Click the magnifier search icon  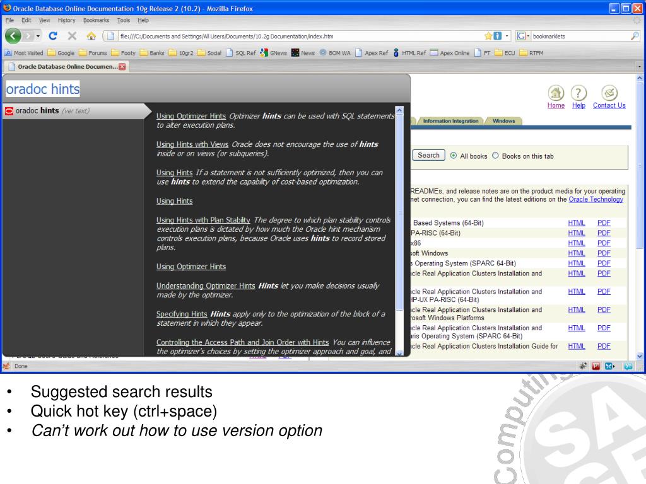635,36
